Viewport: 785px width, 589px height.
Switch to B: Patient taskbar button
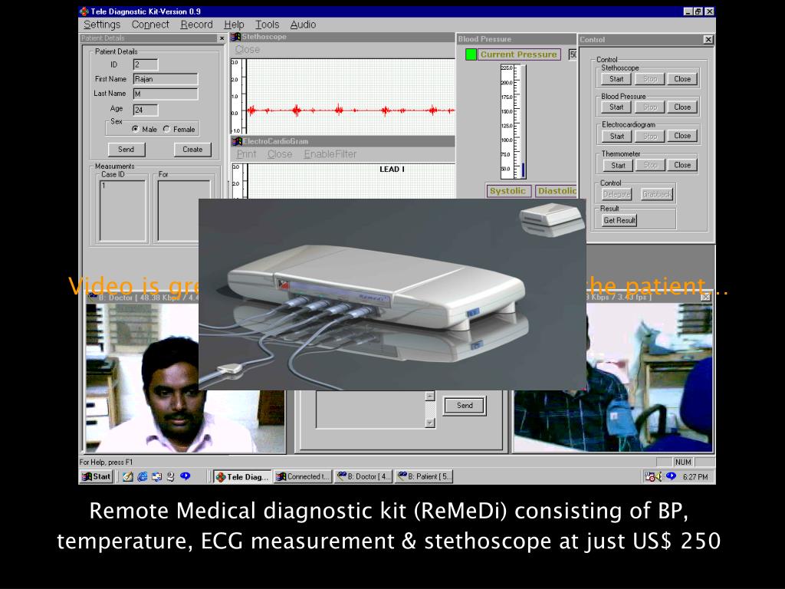[424, 477]
